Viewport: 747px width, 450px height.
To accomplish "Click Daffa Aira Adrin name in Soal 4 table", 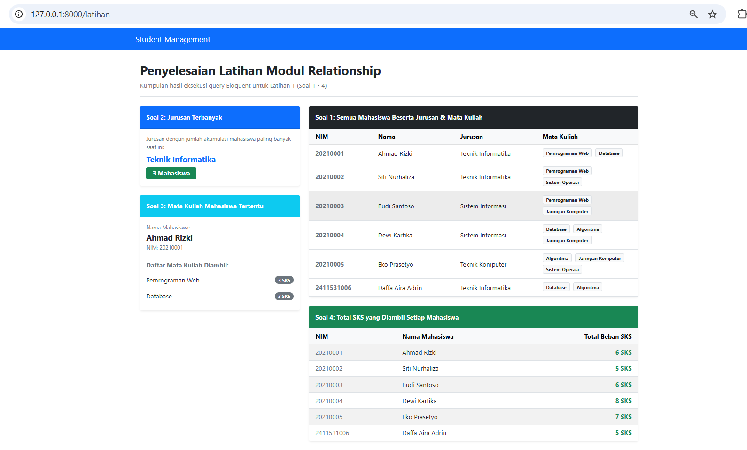I will 424,433.
